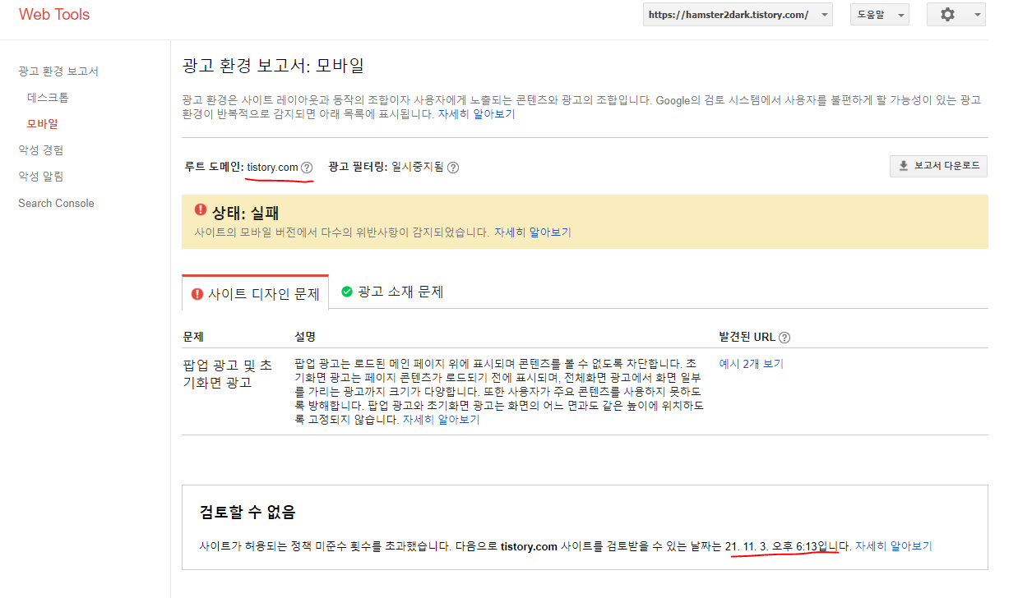The image size is (1018, 598).
Task: Open the settings gear menu
Action: click(956, 15)
